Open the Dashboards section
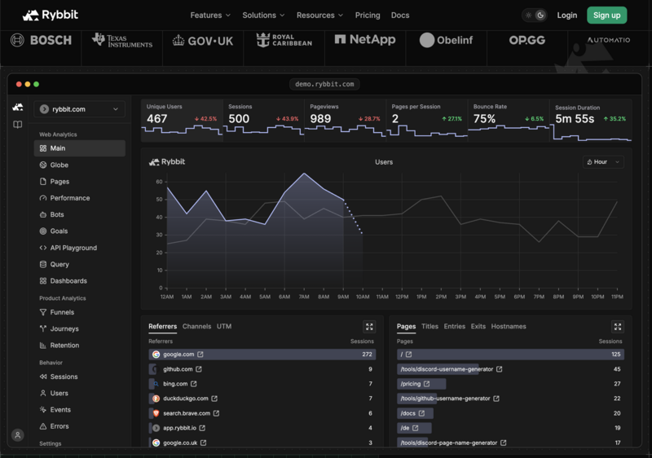The height and width of the screenshot is (458, 652). point(79,281)
